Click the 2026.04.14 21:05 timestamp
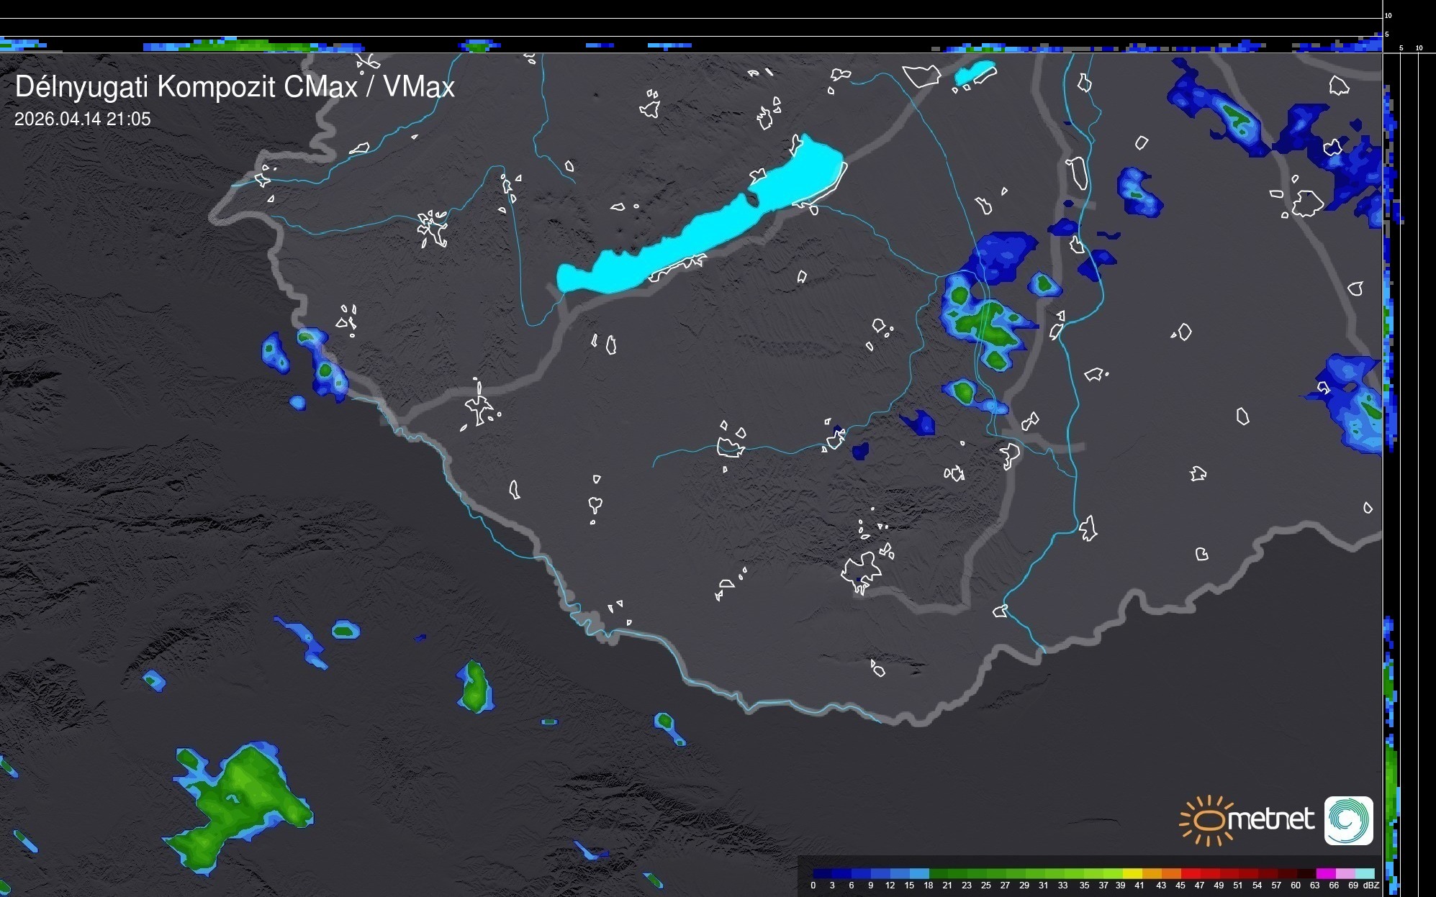This screenshot has width=1436, height=897. (x=83, y=119)
